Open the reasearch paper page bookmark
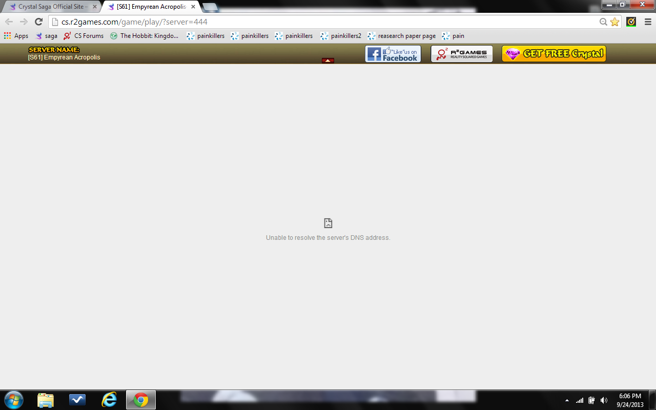Screen dimensions: 656x410 pos(401,36)
